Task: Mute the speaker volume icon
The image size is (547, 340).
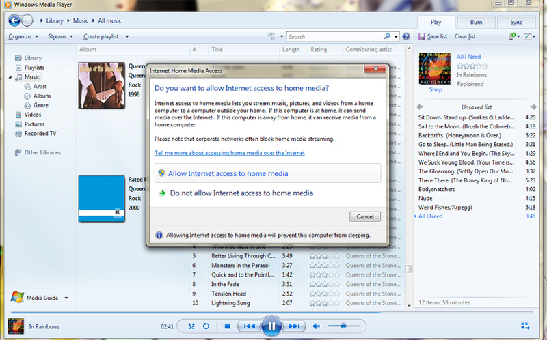Action: coord(317,326)
